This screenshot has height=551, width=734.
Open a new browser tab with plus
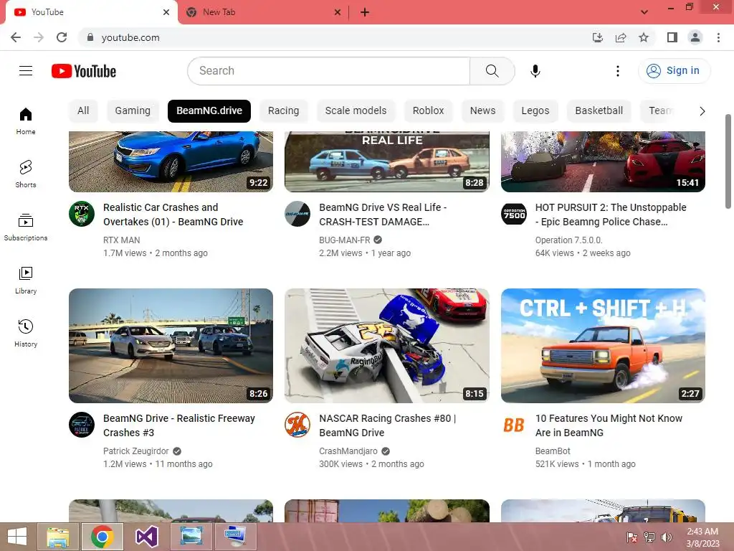(x=365, y=12)
